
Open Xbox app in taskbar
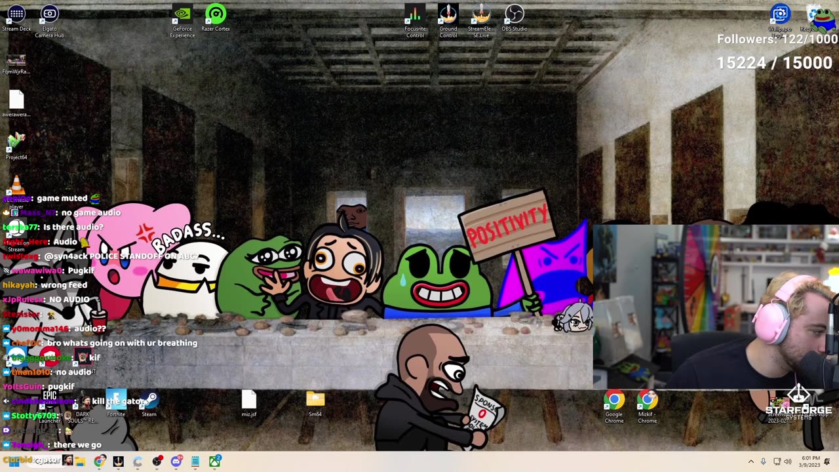coord(214,462)
